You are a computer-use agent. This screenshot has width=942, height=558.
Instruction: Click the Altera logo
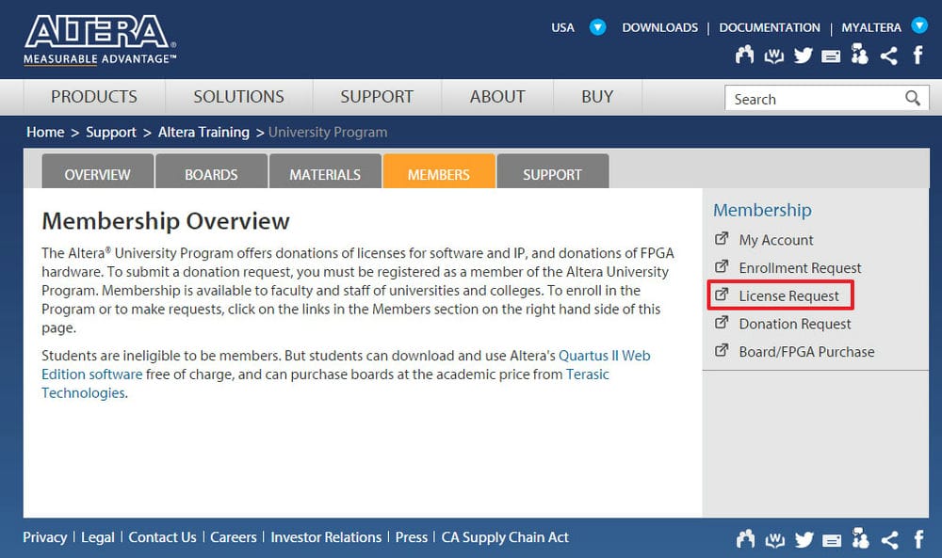coord(99,40)
